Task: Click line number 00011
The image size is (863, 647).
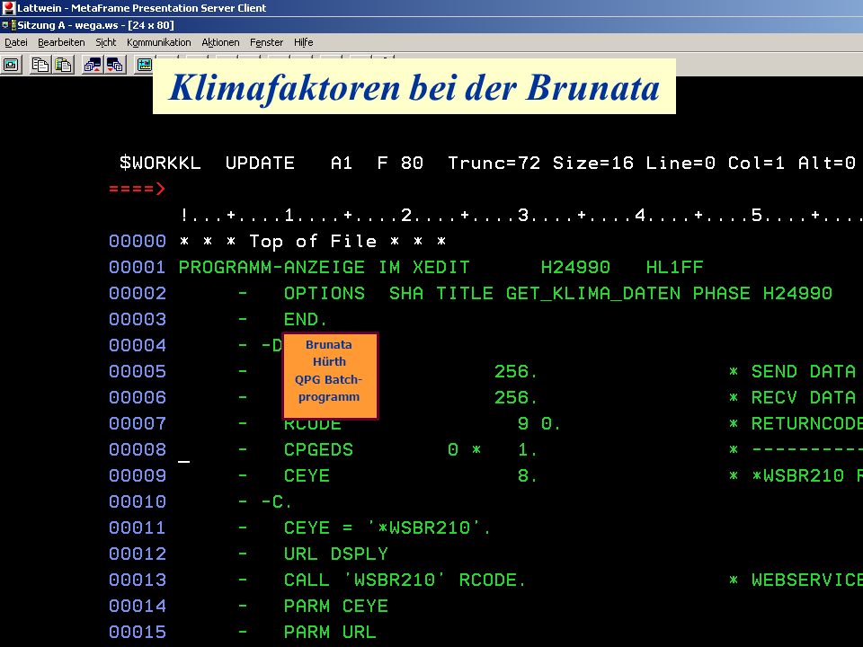Action: pos(138,527)
